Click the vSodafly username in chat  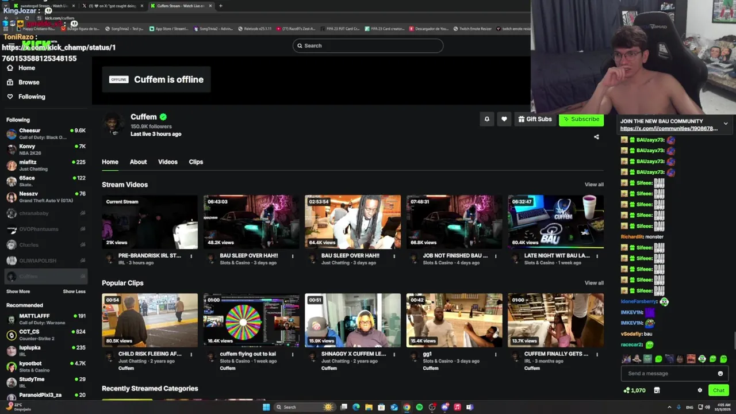point(631,334)
